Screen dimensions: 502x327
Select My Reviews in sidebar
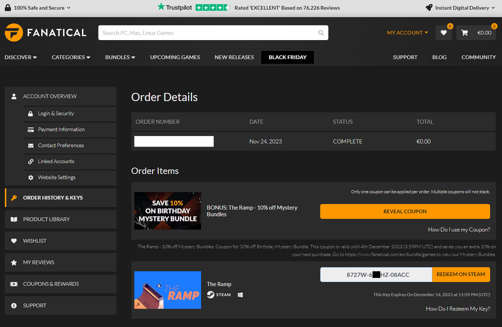pyautogui.click(x=61, y=262)
